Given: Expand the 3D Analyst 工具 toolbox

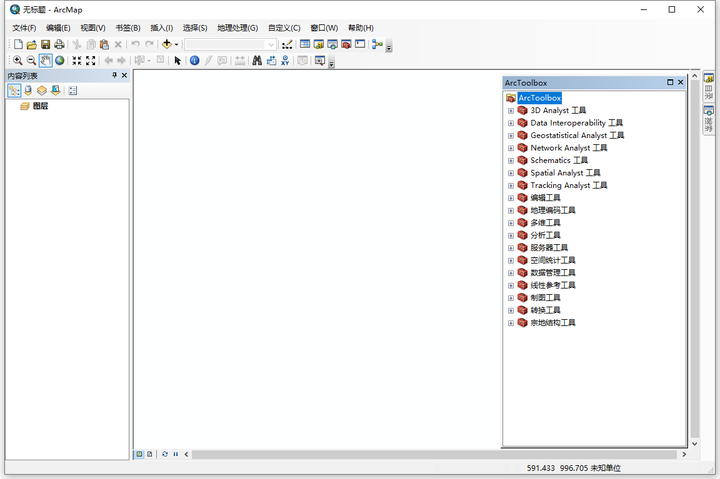Looking at the screenshot, I should (x=511, y=111).
